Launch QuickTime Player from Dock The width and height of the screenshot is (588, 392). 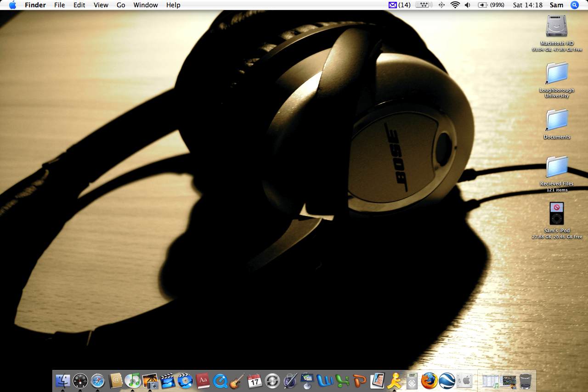(220, 381)
